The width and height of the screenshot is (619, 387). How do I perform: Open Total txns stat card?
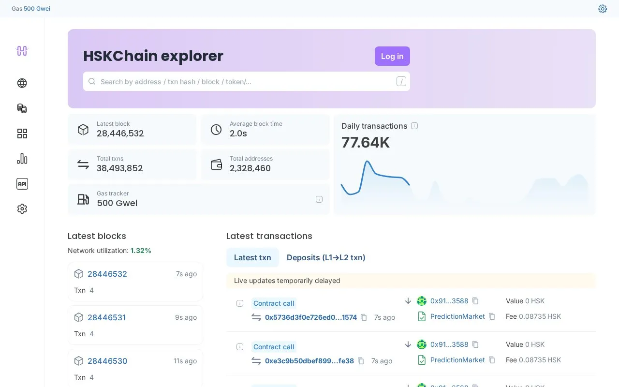point(132,164)
